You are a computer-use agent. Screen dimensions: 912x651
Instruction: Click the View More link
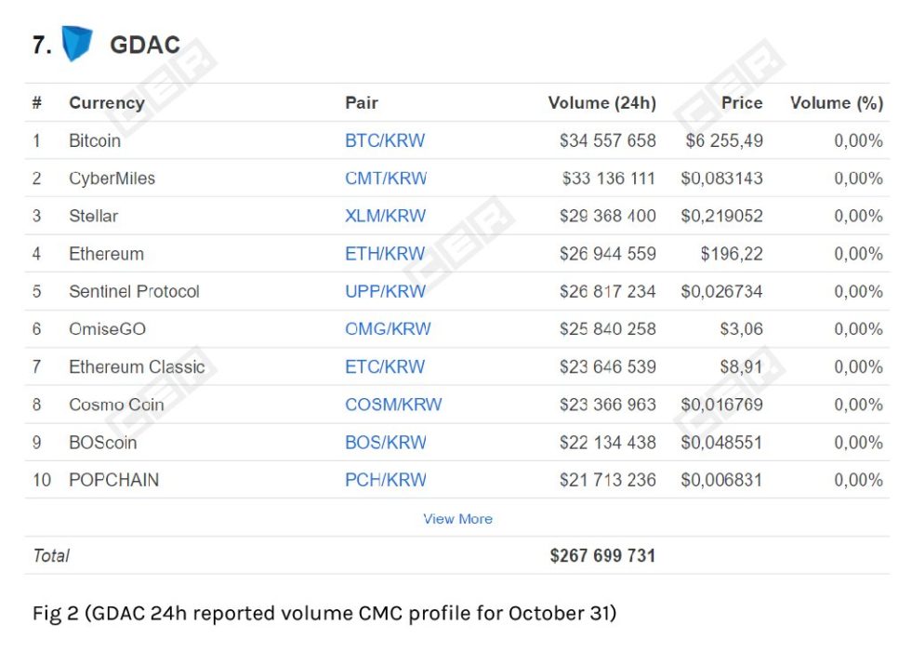tap(457, 519)
